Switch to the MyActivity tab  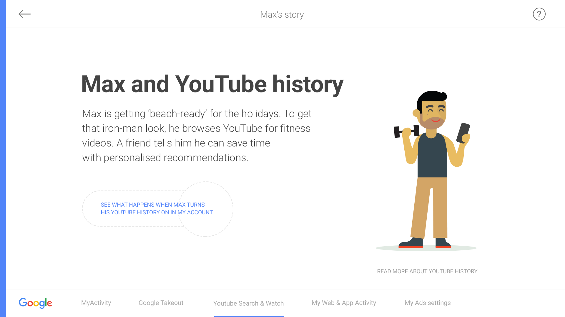click(x=96, y=303)
